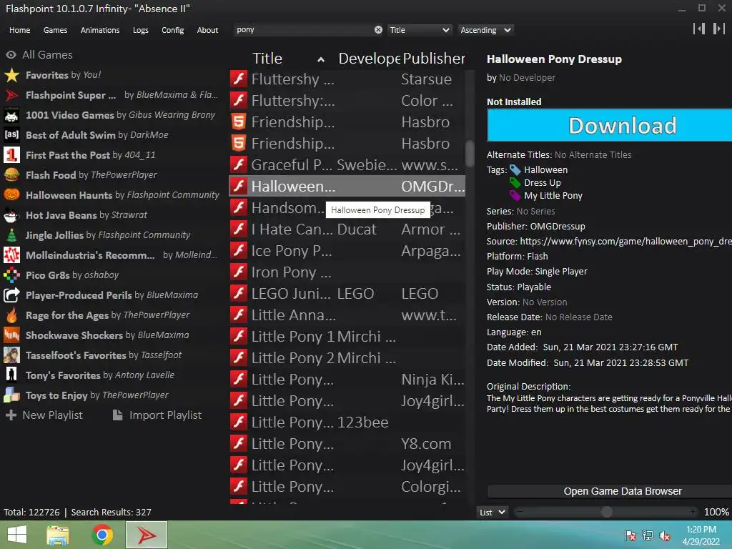Image resolution: width=732 pixels, height=549 pixels.
Task: Click the My Little Pony tag icon
Action: point(515,196)
